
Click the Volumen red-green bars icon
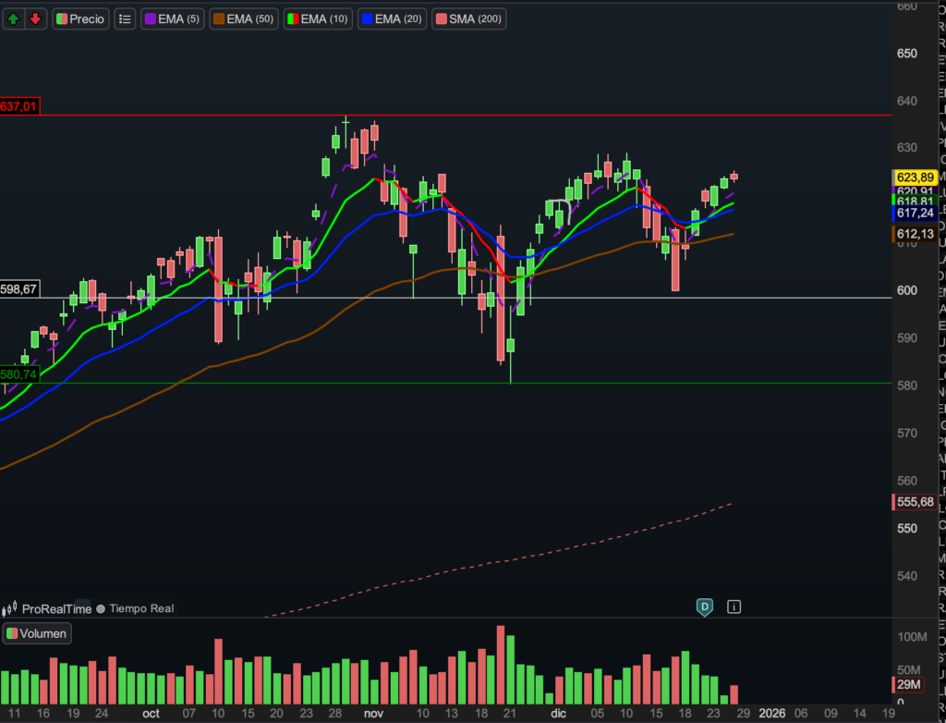click(x=13, y=633)
